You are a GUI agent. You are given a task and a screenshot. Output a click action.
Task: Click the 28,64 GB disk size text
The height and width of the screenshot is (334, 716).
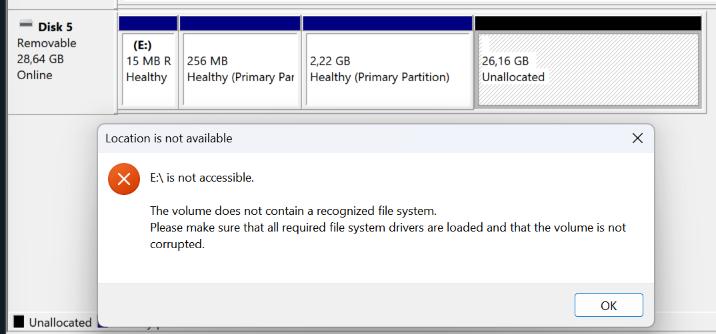[x=40, y=59]
